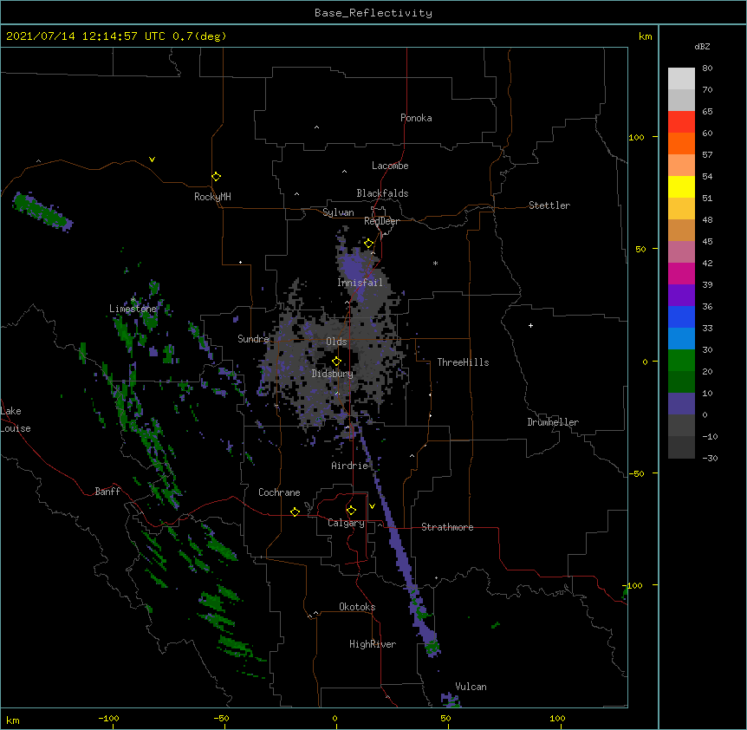Click the Lacombe city label

coord(390,166)
